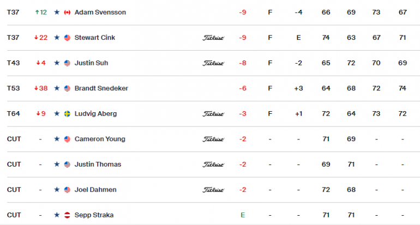
Task: Expand Justin Suh's row via T43 position
Action: pos(14,63)
